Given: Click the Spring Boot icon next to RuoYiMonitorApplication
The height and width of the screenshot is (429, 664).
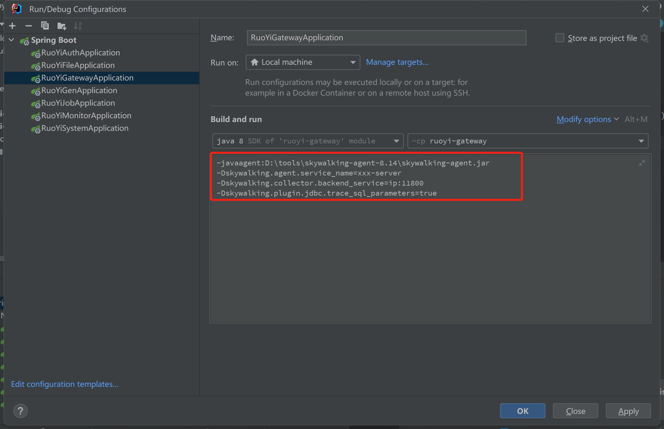Looking at the screenshot, I should click(x=36, y=116).
